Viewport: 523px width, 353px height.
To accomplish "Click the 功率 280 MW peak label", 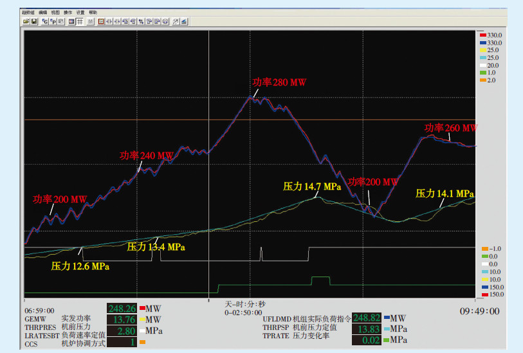I will (x=279, y=82).
